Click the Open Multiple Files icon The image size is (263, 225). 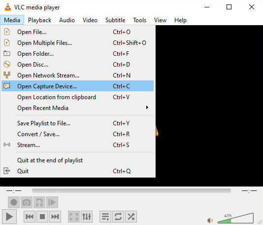7,43
